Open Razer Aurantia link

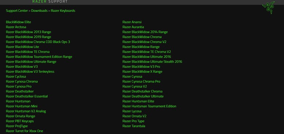(133, 27)
